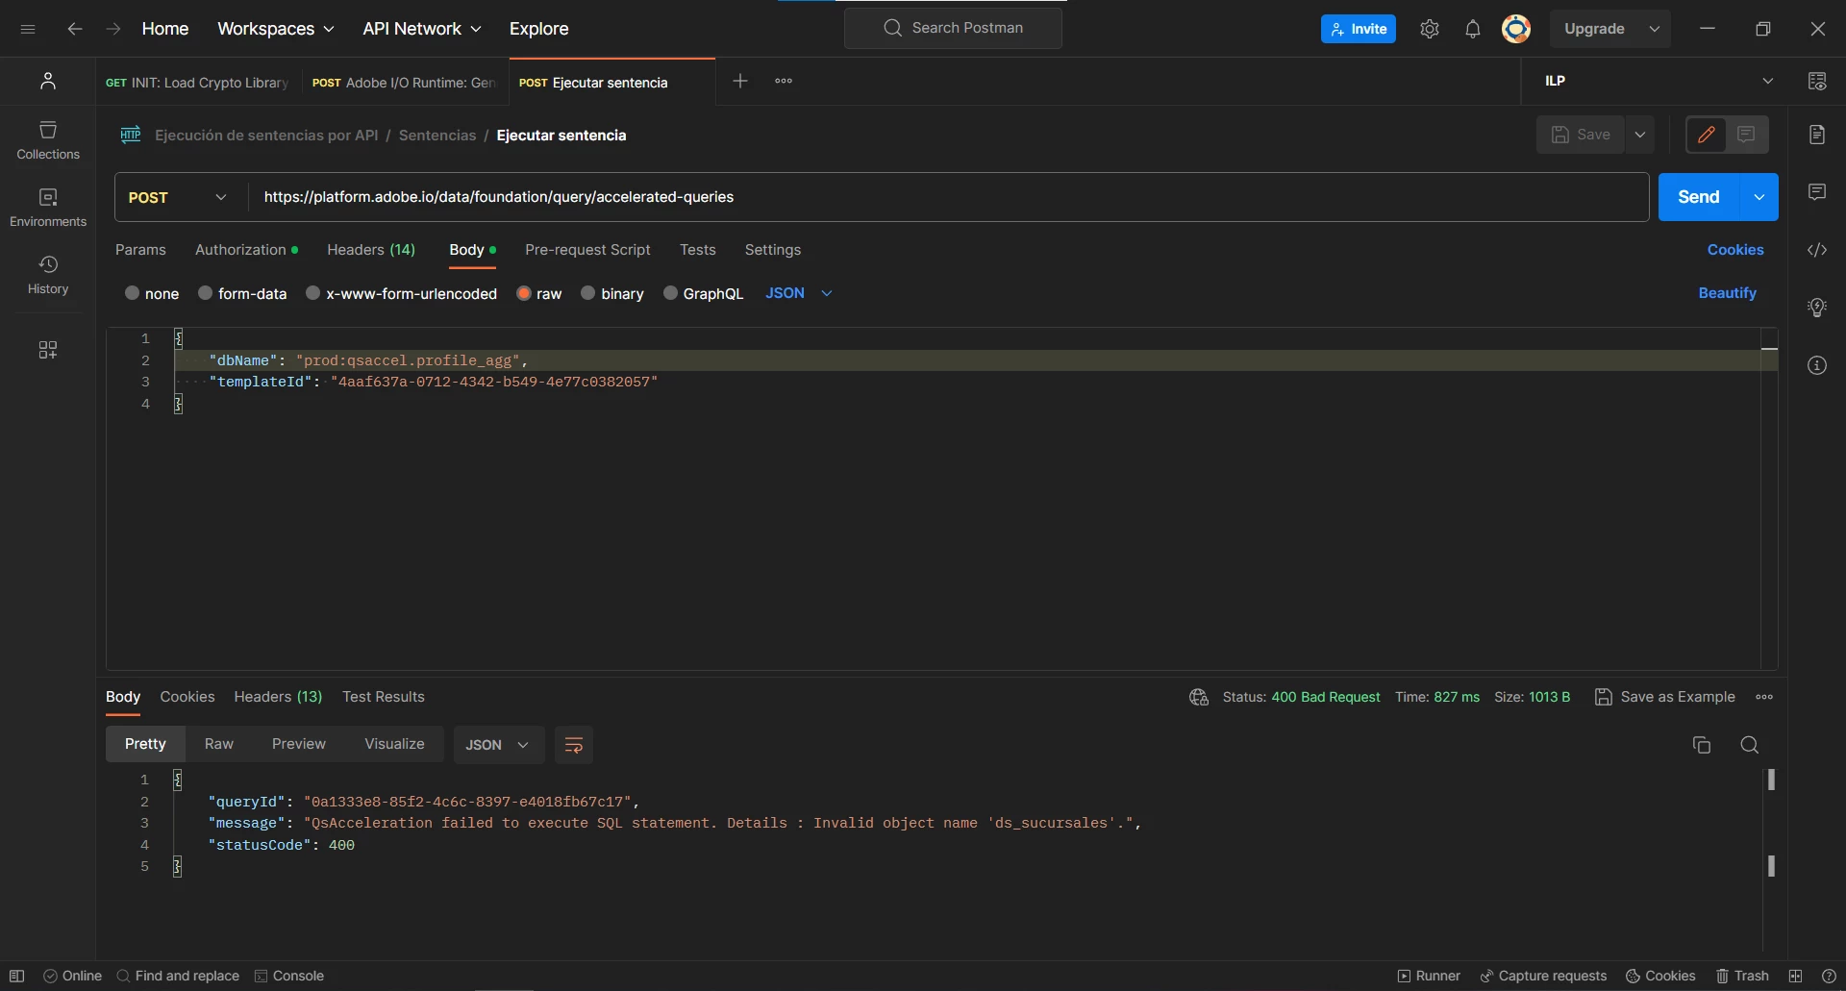The width and height of the screenshot is (1846, 991).
Task: Open related requests lightbulb icon
Action: (x=1817, y=308)
